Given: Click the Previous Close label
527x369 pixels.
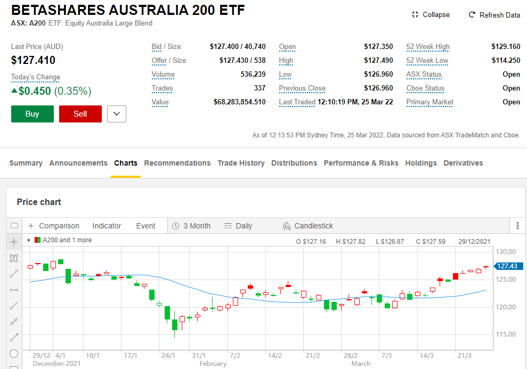Looking at the screenshot, I should pyautogui.click(x=302, y=88).
